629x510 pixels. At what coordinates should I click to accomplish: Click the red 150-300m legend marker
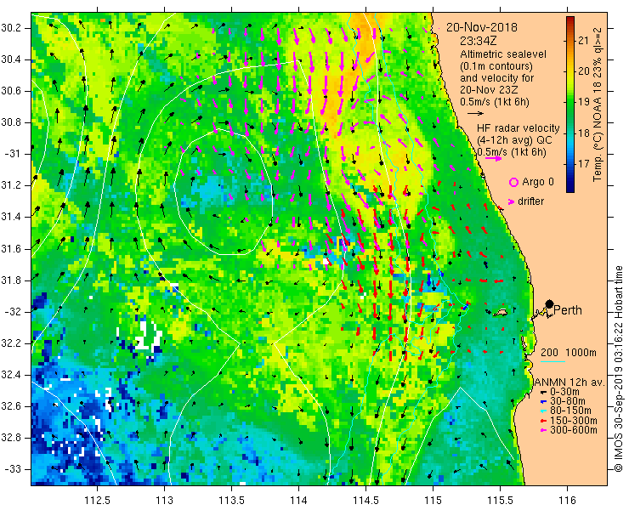(543, 421)
